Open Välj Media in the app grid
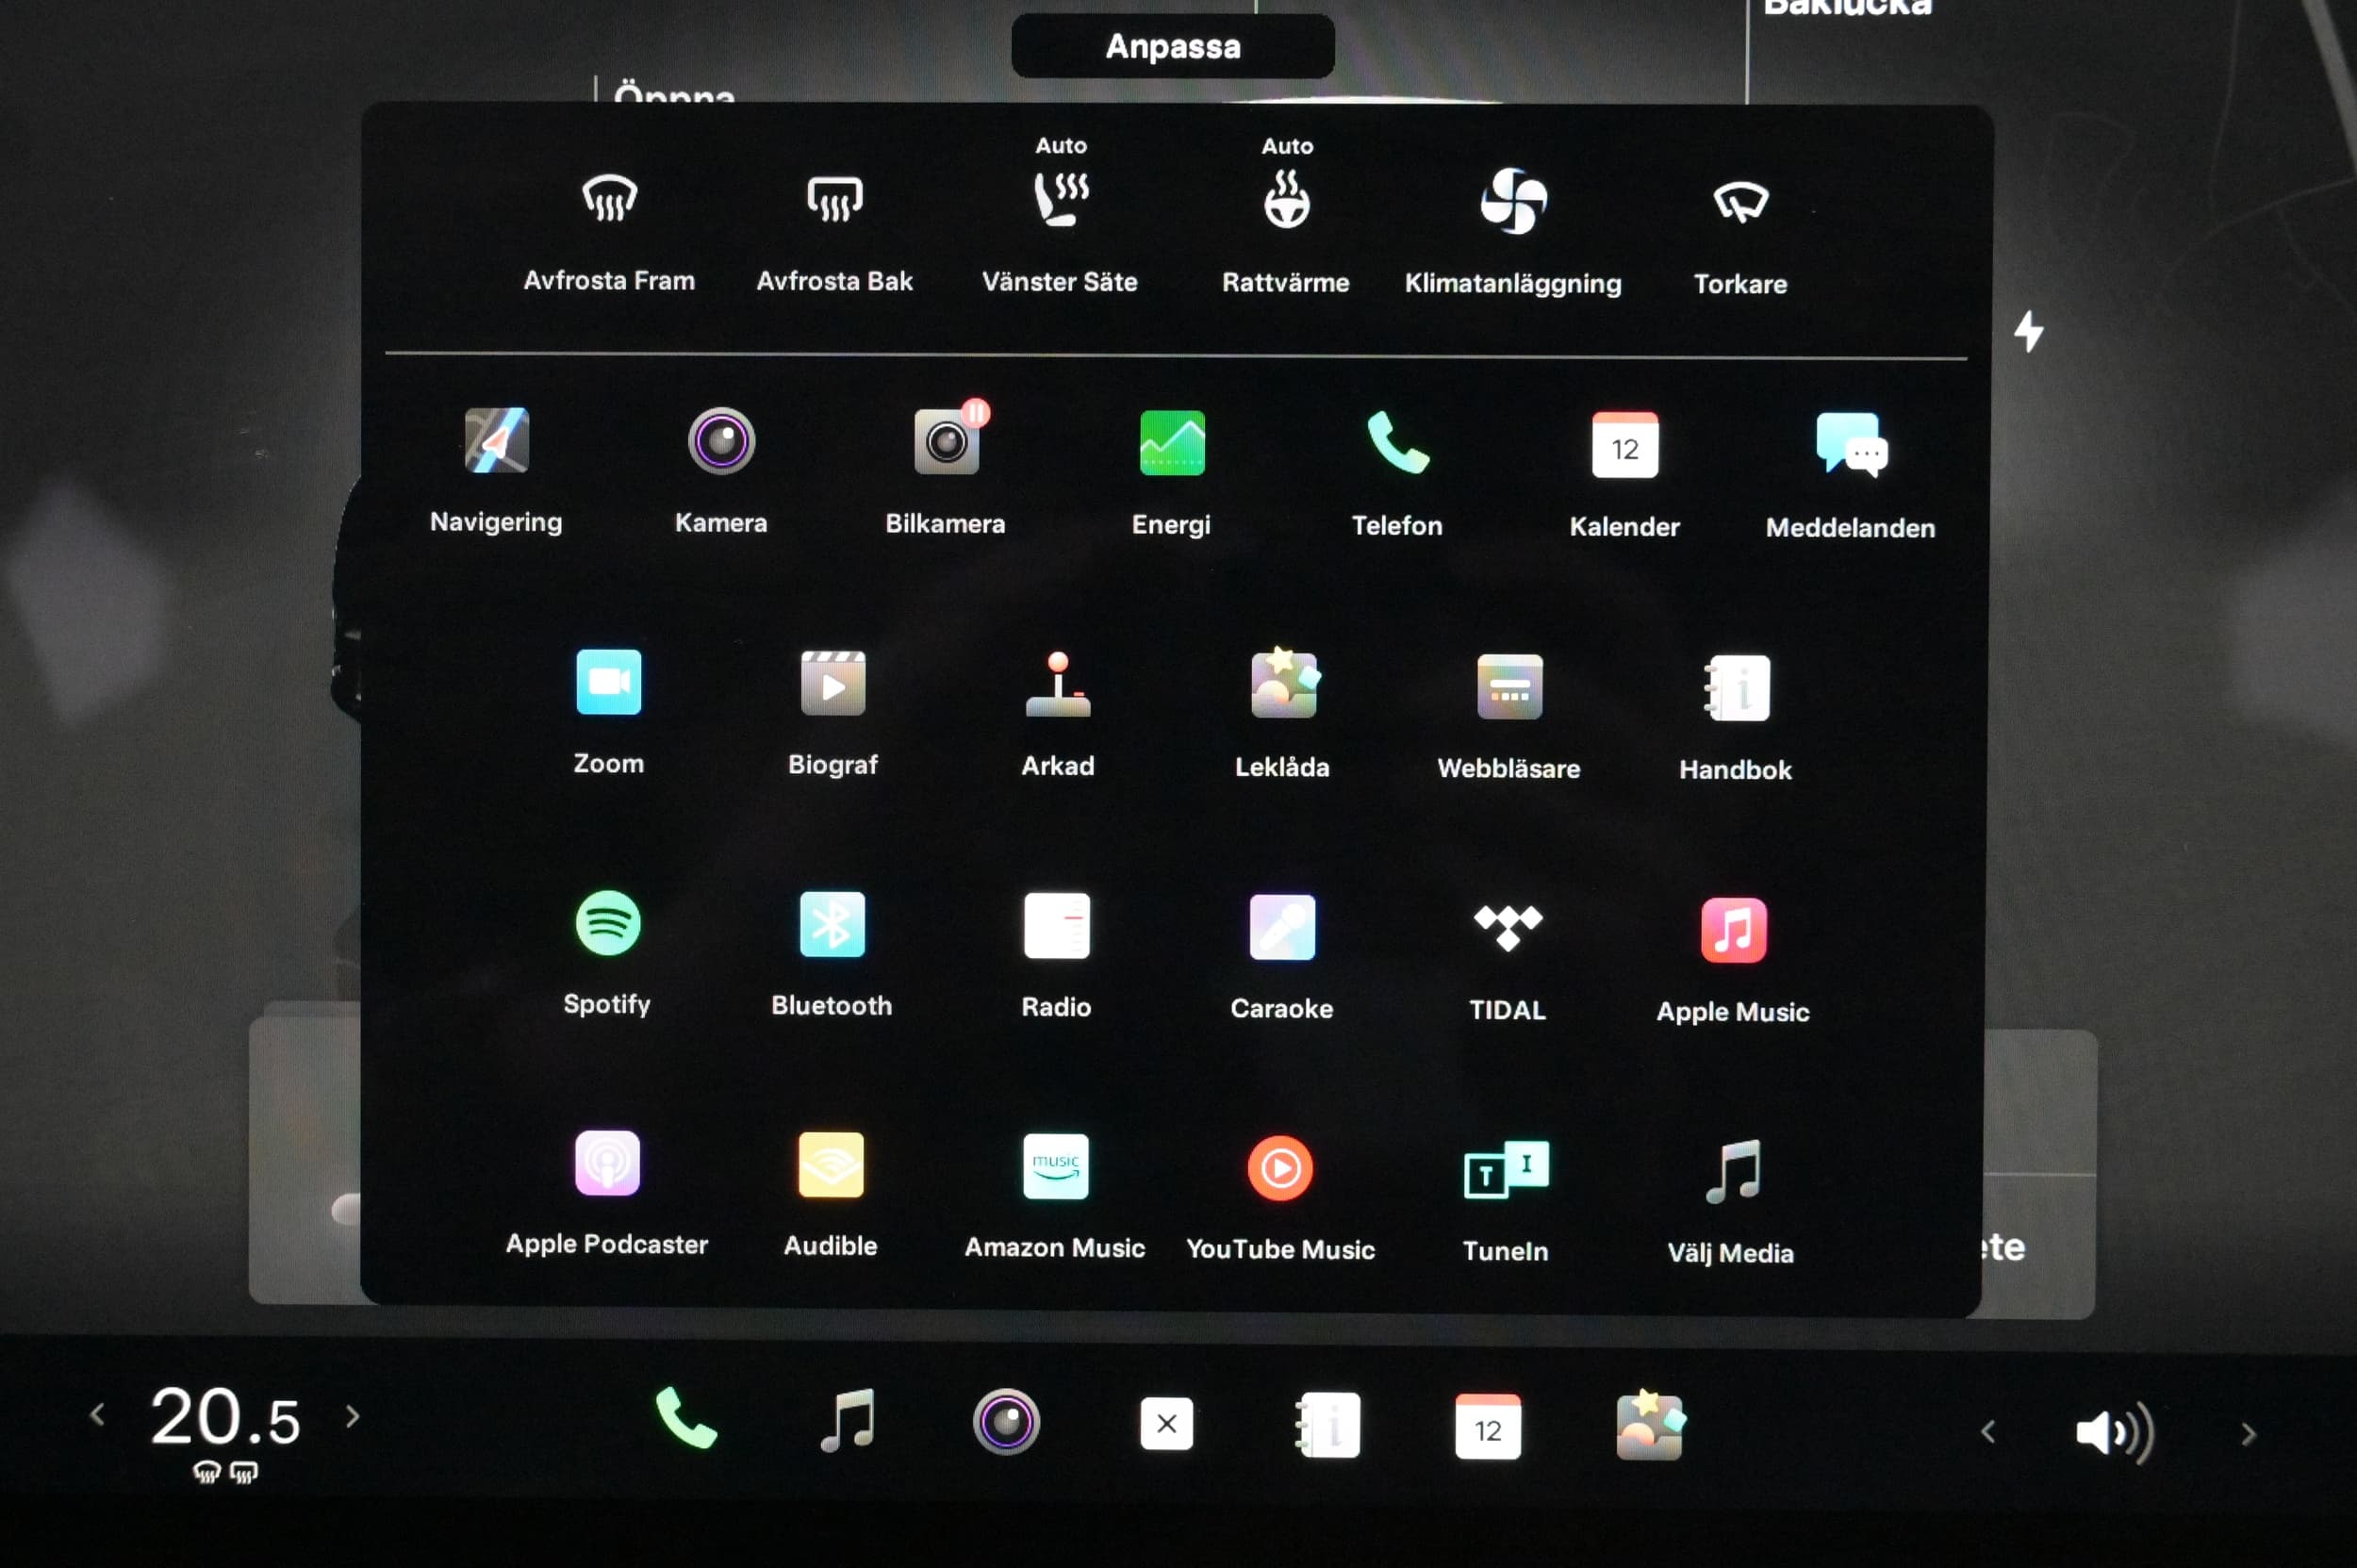 coord(1732,1171)
